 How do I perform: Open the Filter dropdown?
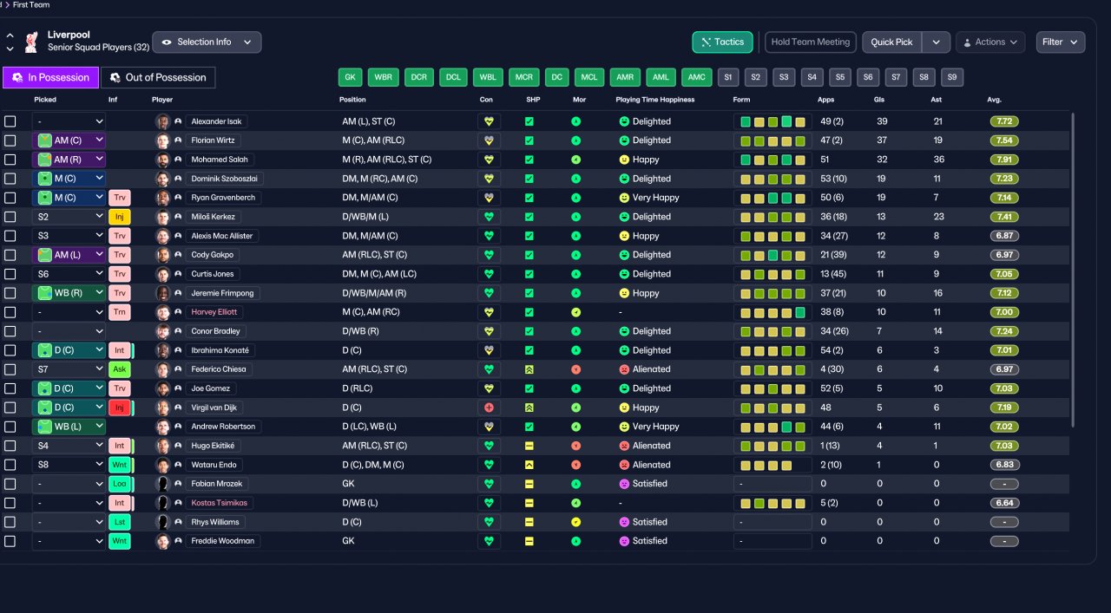pyautogui.click(x=1061, y=42)
